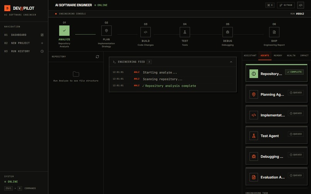Switch to the Memory tab

coord(278,56)
